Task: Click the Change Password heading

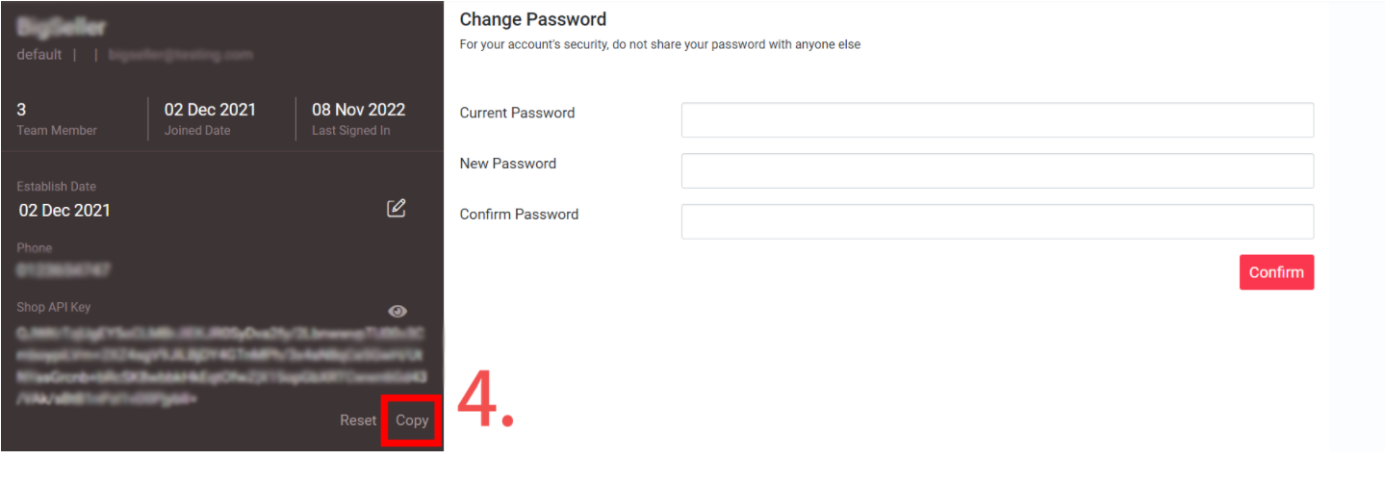Action: point(533,19)
